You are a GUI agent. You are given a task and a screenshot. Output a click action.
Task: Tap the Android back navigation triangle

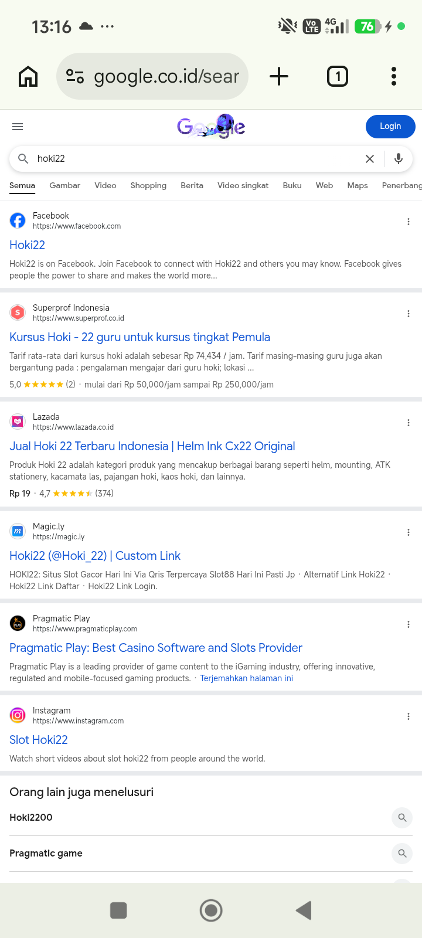304,910
